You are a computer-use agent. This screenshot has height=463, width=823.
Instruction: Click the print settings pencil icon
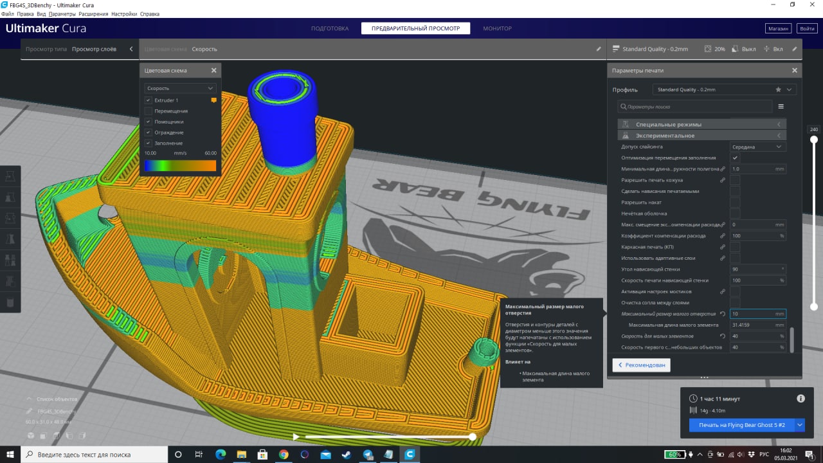click(x=795, y=49)
